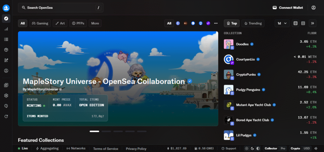This screenshot has height=152, width=324.
Task: Open Privacy Policy link
Action: point(136,149)
